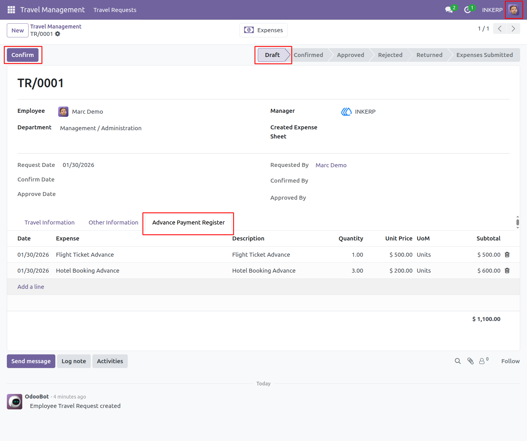This screenshot has width=527, height=441.
Task: Click the tab area scrollbar
Action: 518,222
